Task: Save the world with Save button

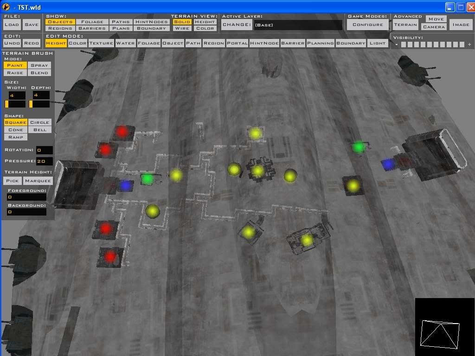Action: pos(32,25)
